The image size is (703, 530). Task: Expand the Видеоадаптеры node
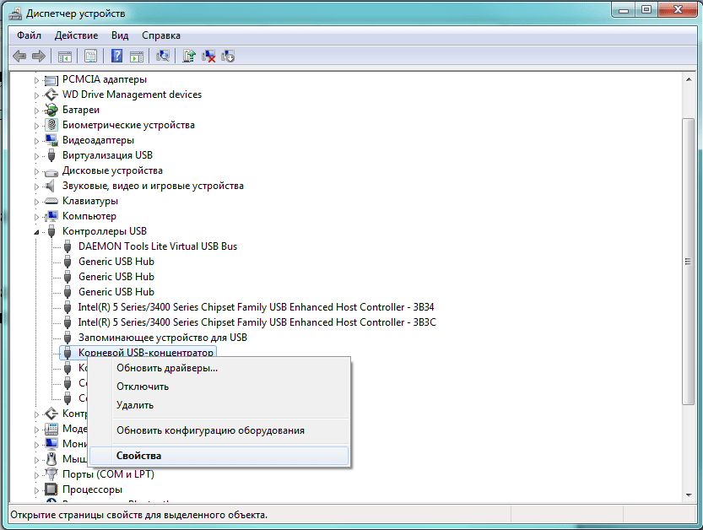(x=37, y=141)
